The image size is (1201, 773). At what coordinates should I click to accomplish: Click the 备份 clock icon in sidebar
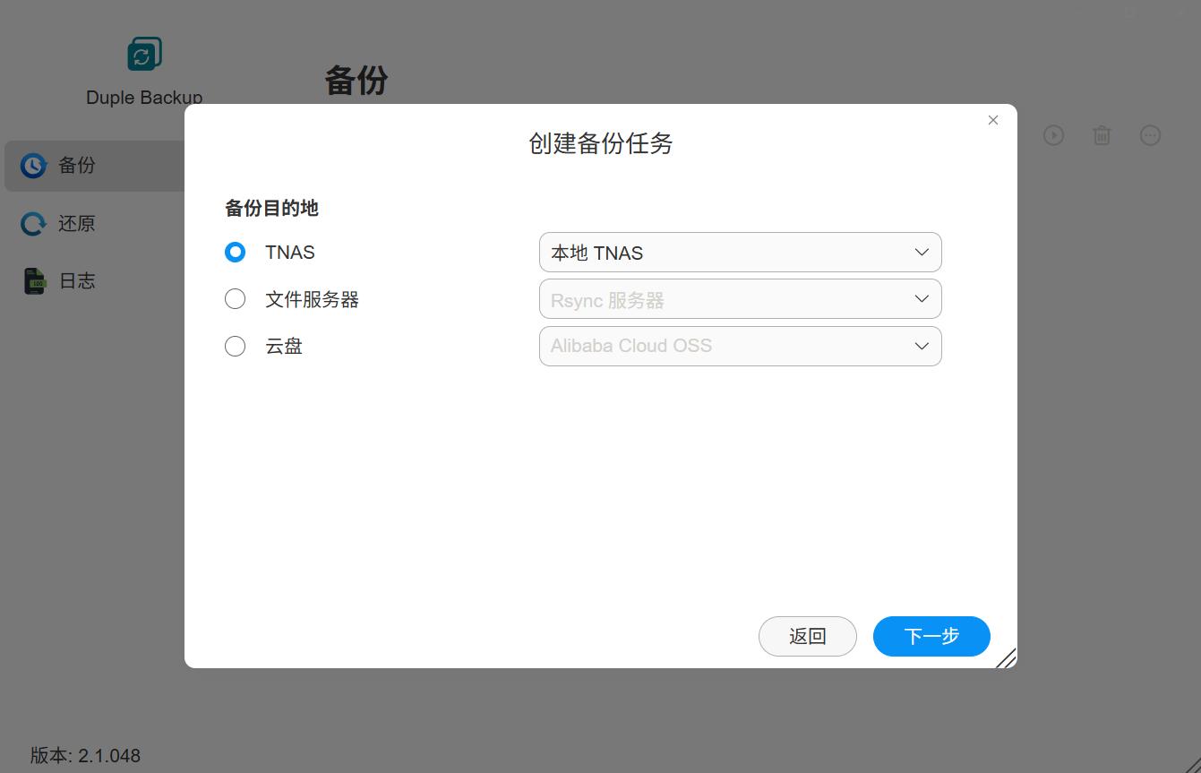33,166
